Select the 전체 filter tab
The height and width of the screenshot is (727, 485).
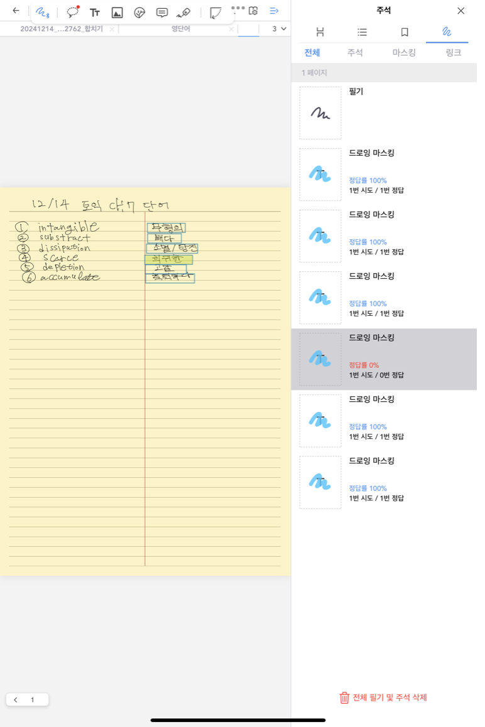312,53
